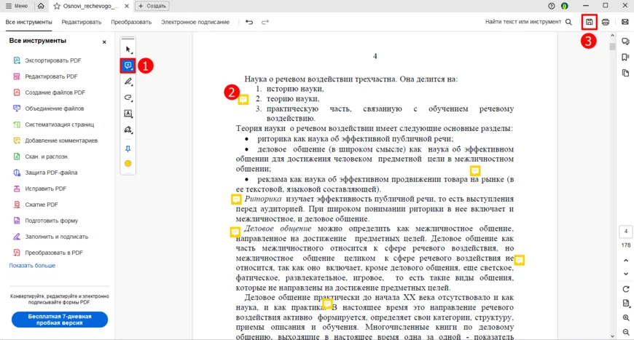Close the Osnovi_rechevogo document tab
The height and width of the screenshot is (340, 634).
(x=127, y=6)
